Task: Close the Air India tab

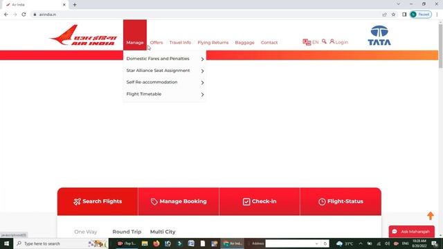Action: click(x=64, y=5)
